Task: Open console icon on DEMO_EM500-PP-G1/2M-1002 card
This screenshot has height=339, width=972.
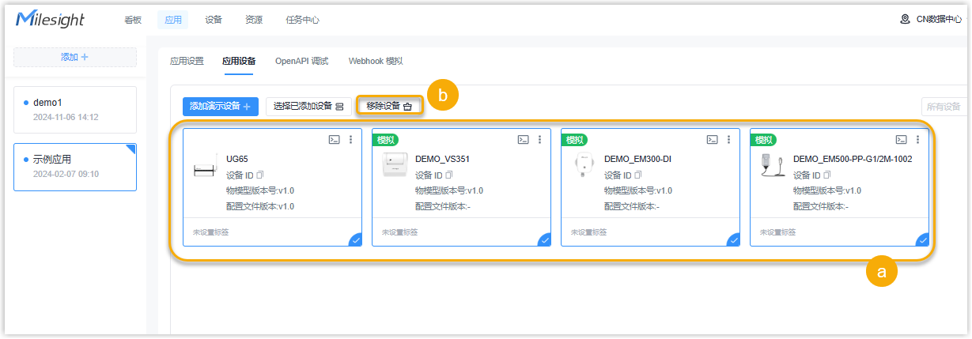Action: pyautogui.click(x=901, y=139)
